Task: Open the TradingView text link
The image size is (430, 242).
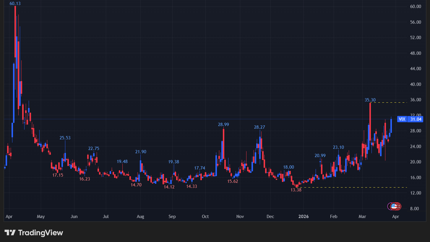Action: 40,233
